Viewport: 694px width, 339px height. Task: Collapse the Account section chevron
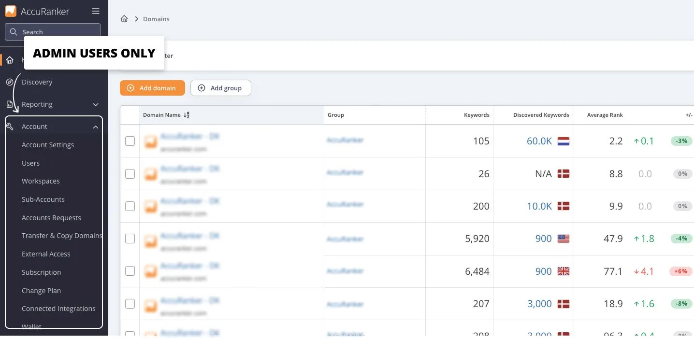click(x=96, y=127)
